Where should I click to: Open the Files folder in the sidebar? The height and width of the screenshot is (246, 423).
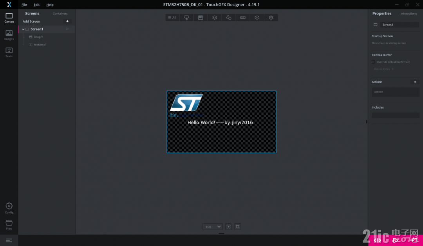tap(9, 225)
